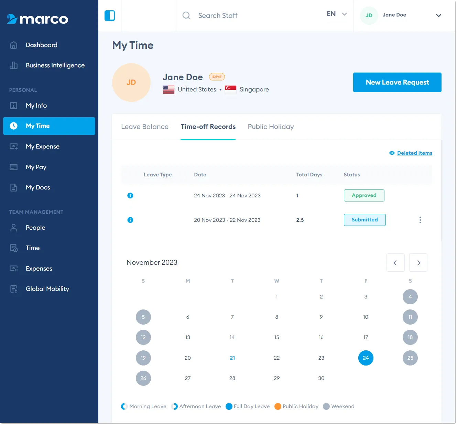Viewport: 457px width, 425px height.
Task: Click info icon for 24 Nov 2023 leave
Action: (130, 196)
